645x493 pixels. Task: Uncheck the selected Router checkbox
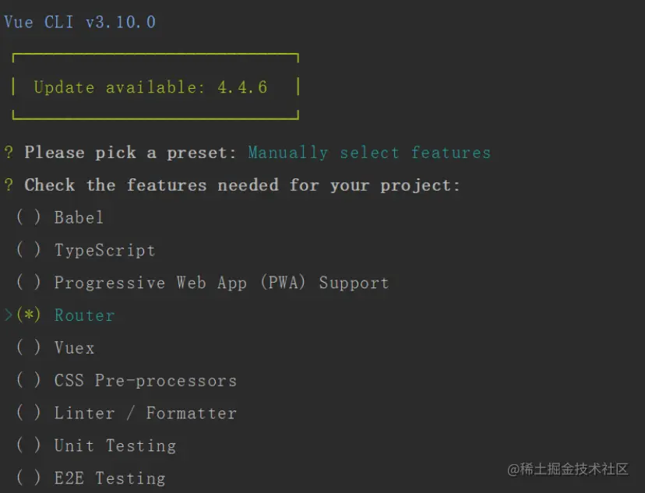coord(28,315)
